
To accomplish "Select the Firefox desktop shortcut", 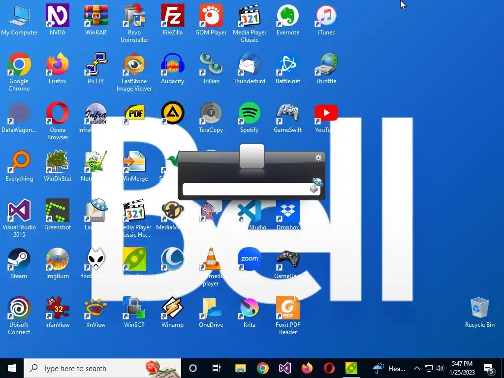I will (x=58, y=69).
